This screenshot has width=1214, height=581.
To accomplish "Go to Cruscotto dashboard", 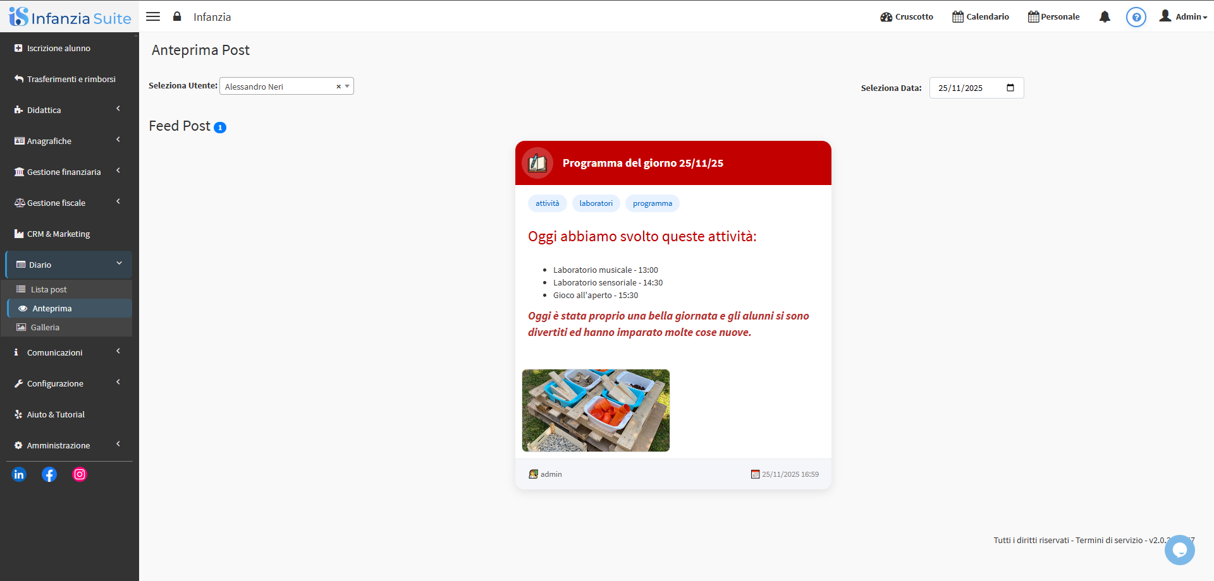I will point(907,17).
